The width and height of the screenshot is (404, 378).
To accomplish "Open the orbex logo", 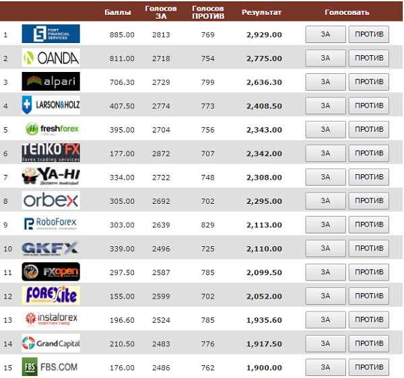I will pos(50,200).
